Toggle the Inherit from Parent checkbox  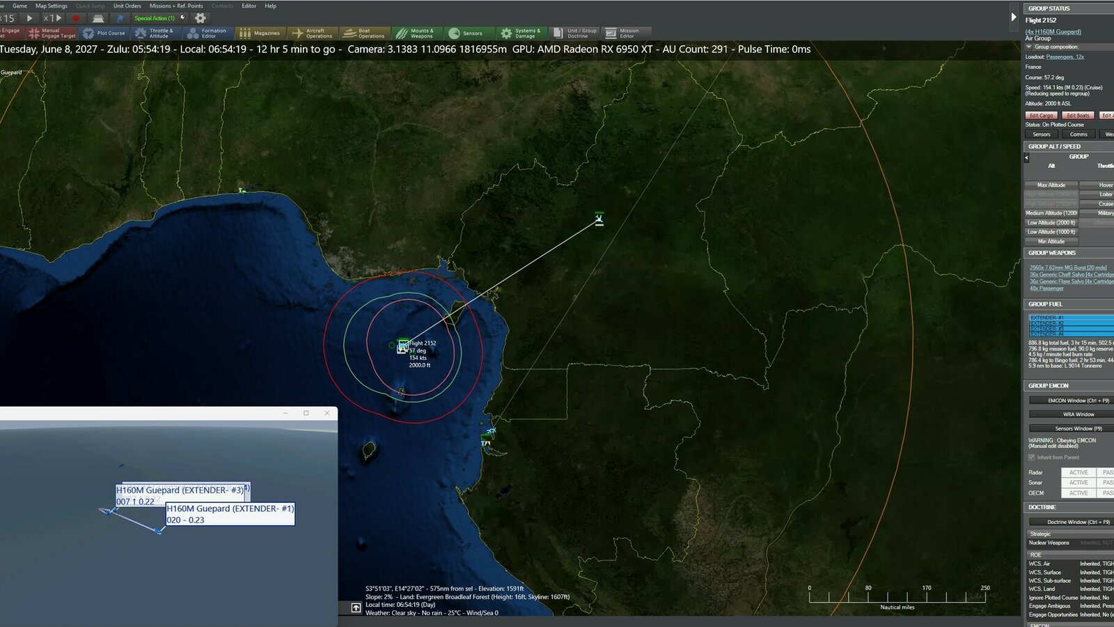pyautogui.click(x=1032, y=458)
